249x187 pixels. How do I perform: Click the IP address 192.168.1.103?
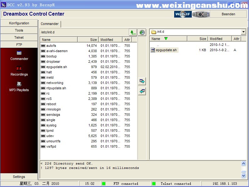click(x=225, y=184)
